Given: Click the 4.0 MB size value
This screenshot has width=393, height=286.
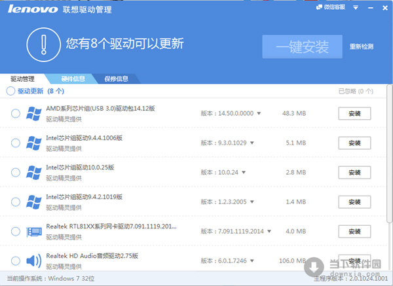Looking at the screenshot, I should [296, 232].
